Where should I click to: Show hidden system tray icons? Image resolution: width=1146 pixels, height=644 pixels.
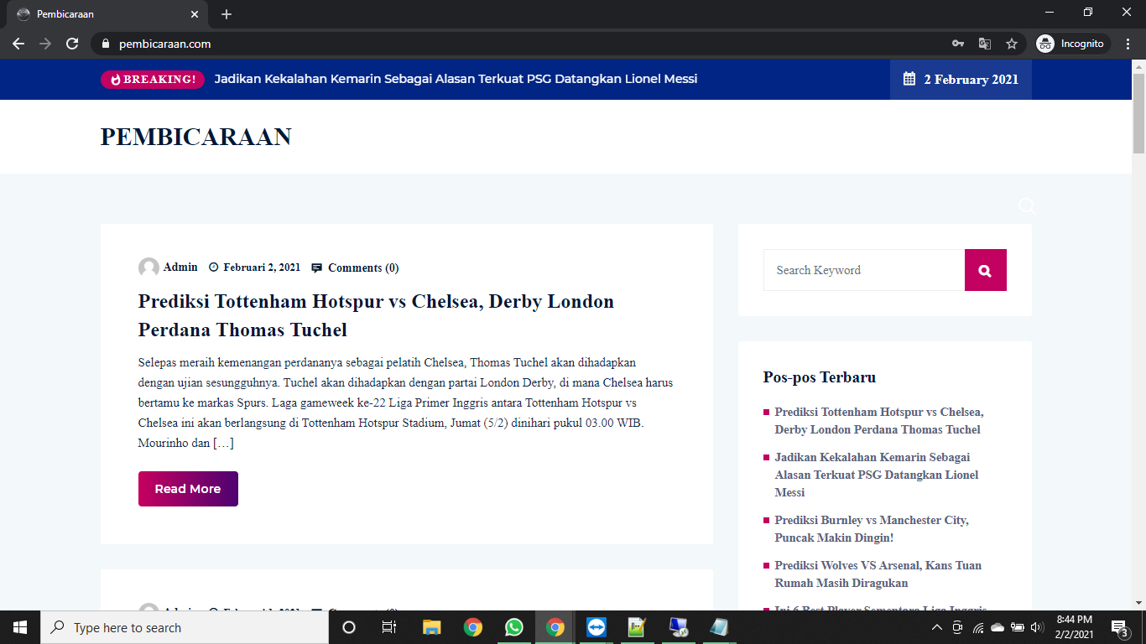[938, 627]
